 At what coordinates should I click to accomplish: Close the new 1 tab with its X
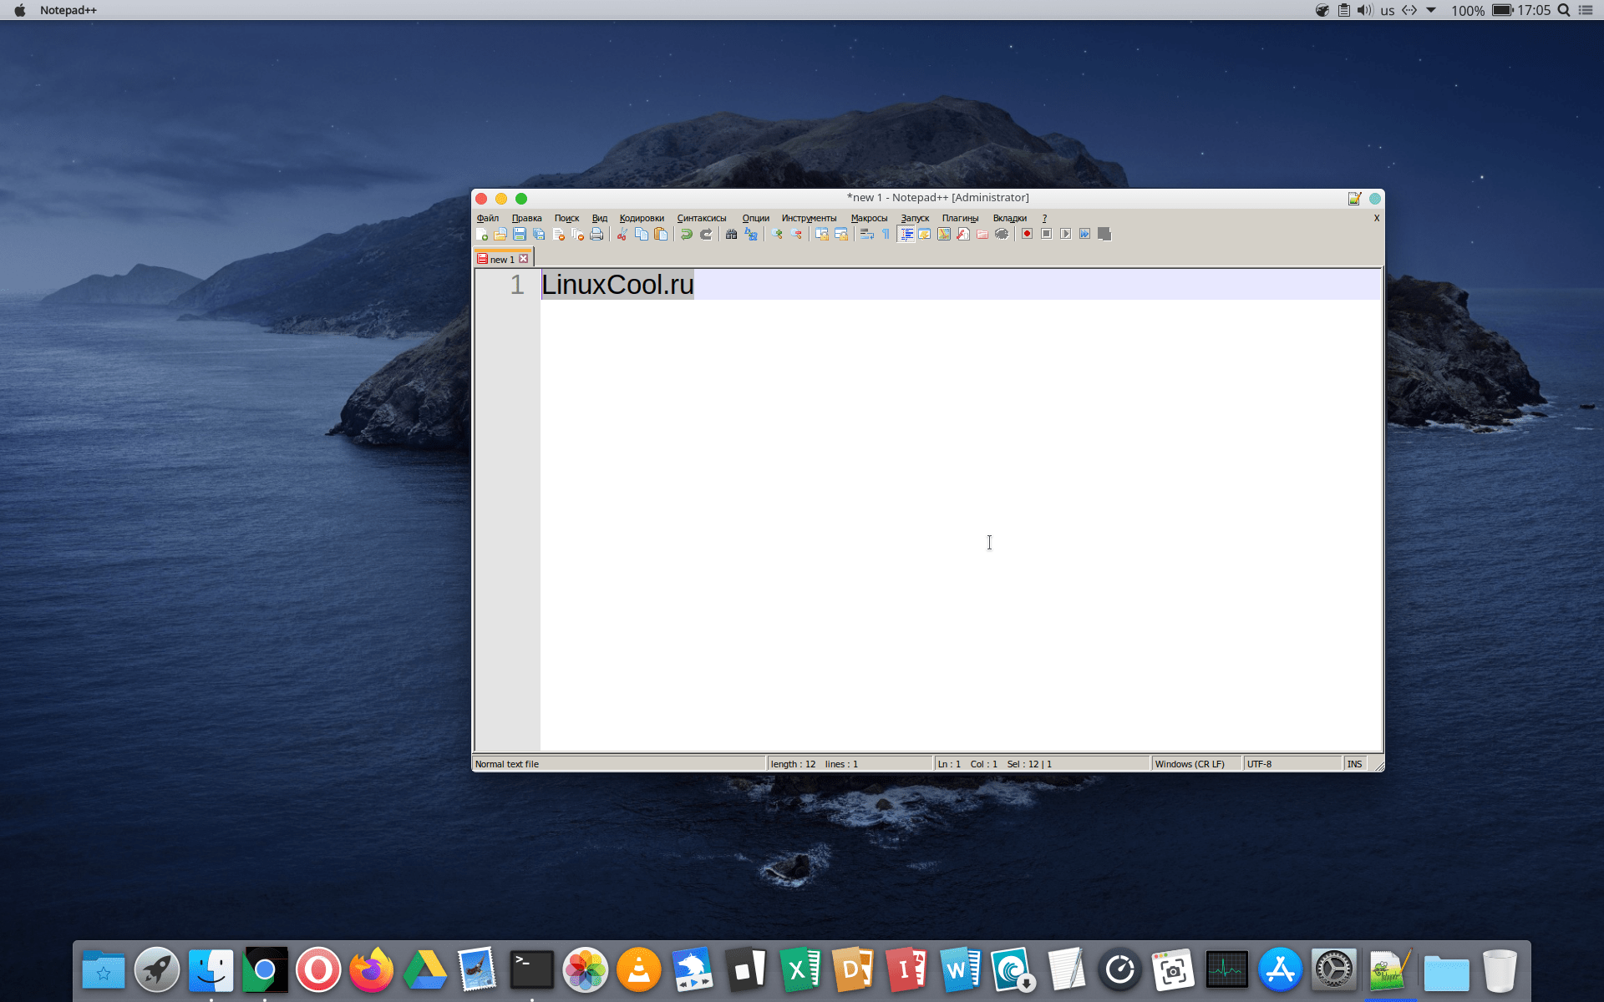point(524,259)
